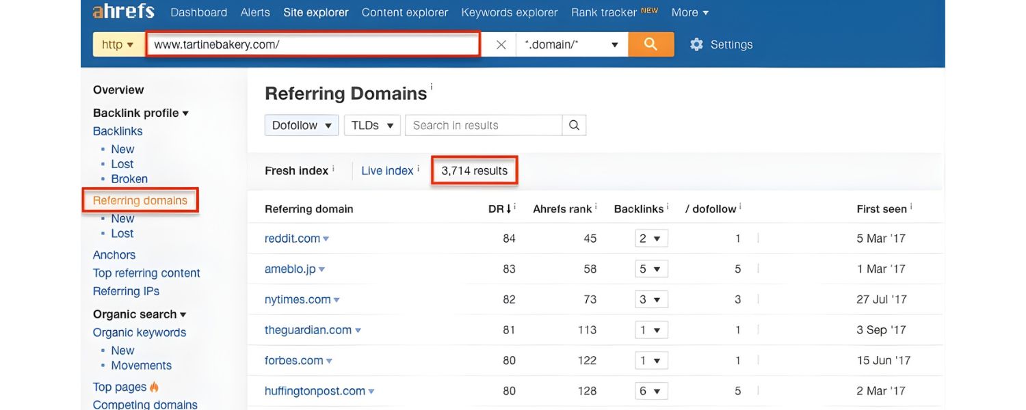The height and width of the screenshot is (410, 1026).
Task: Select Dashboard in the navigation bar
Action: (x=198, y=12)
